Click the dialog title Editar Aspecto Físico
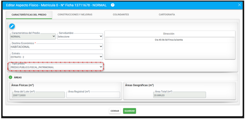Image resolution: width=246 pixels, height=119 pixels. [x=56, y=5]
